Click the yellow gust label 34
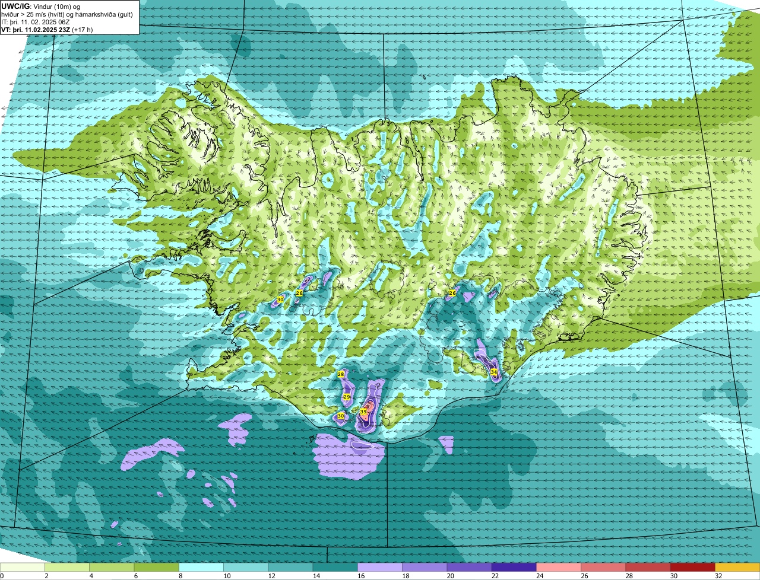 [494, 372]
